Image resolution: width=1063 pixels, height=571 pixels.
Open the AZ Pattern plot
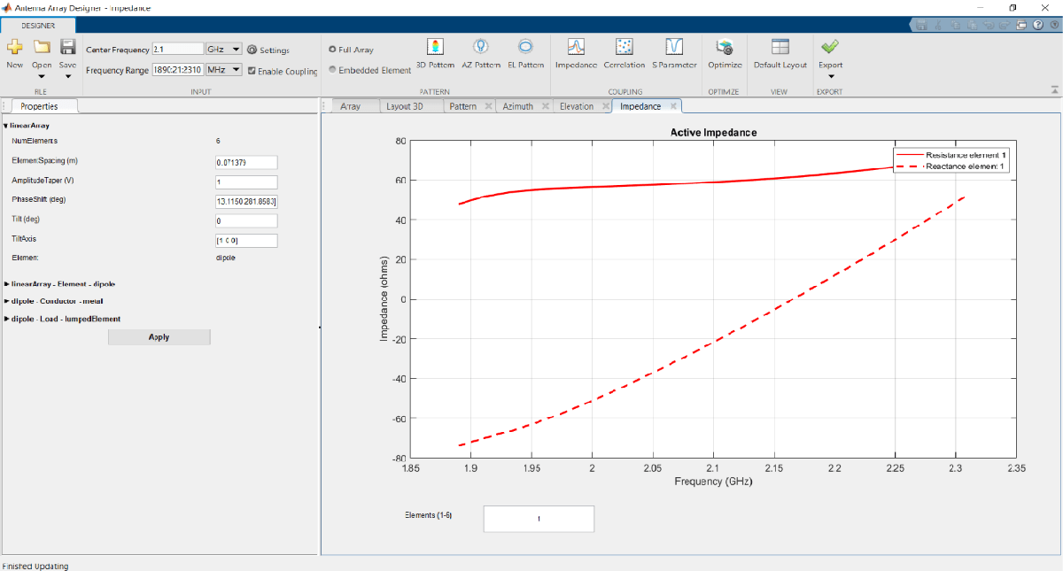point(481,48)
